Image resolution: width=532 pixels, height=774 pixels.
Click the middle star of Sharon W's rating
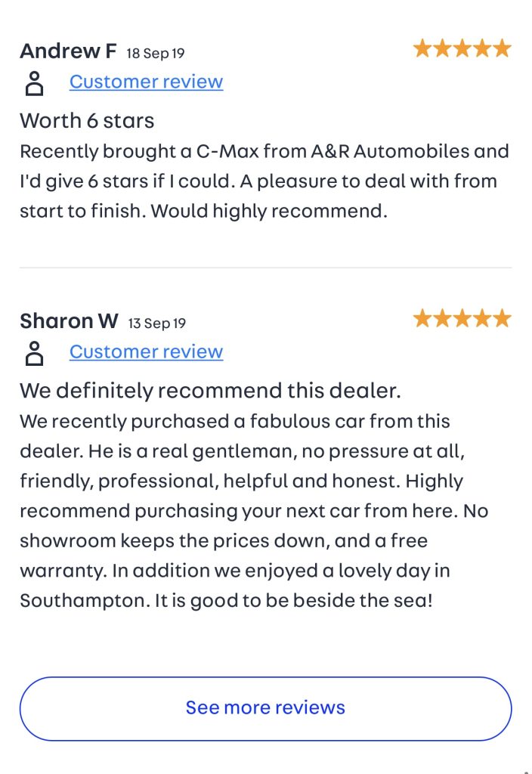point(462,319)
